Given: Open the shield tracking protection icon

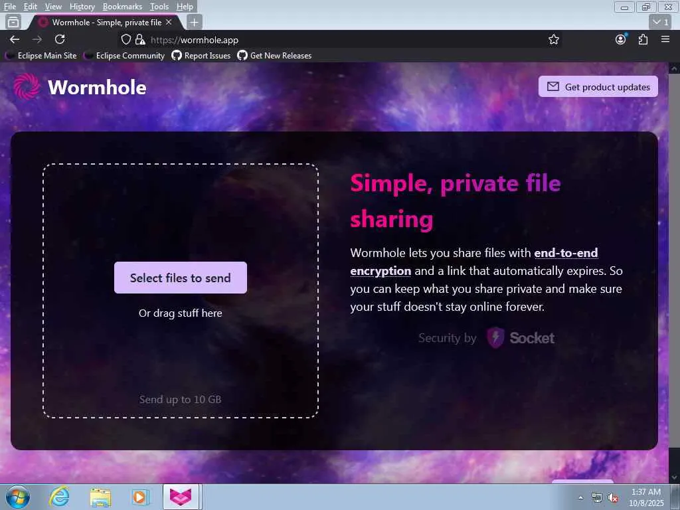Looking at the screenshot, I should pyautogui.click(x=126, y=39).
